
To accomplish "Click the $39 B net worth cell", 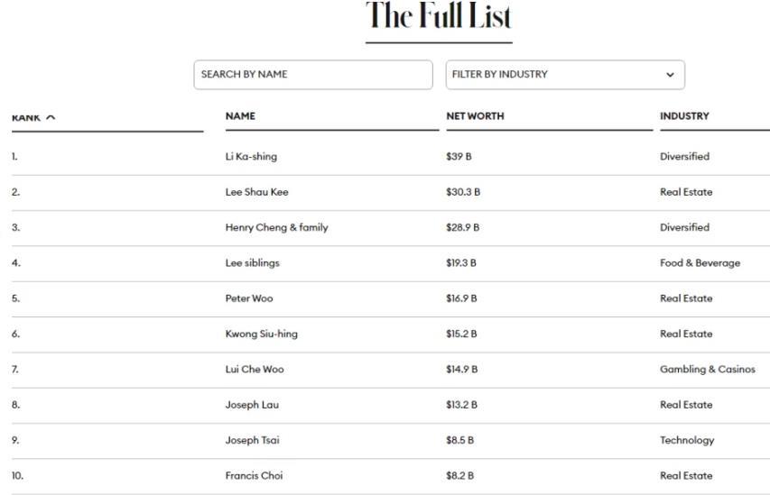I will 459,157.
